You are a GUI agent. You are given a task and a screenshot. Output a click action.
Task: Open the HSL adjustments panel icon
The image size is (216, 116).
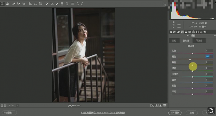click(x=182, y=32)
